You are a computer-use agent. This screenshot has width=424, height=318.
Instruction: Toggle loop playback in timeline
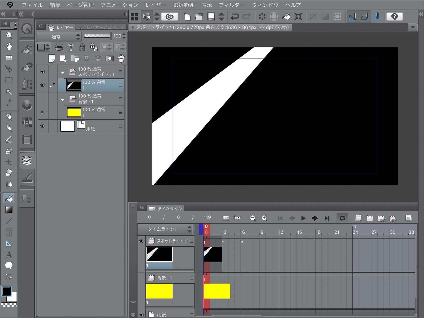pos(342,218)
